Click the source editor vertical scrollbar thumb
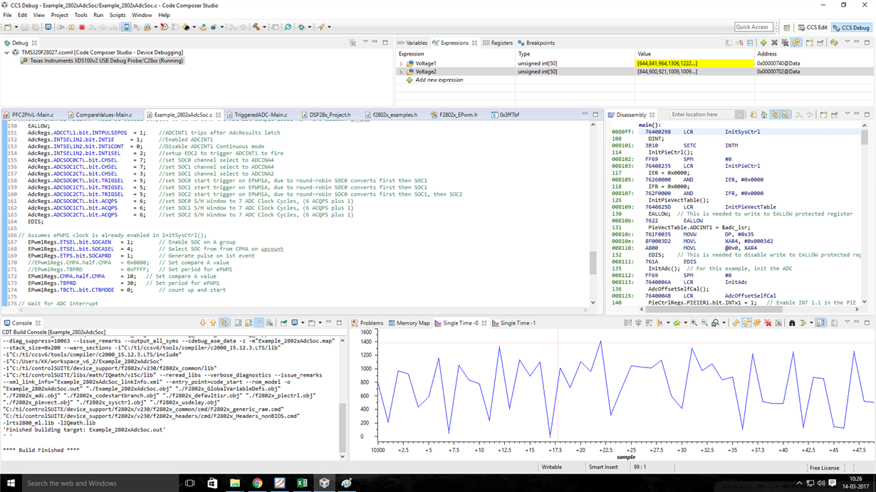 pos(593,263)
